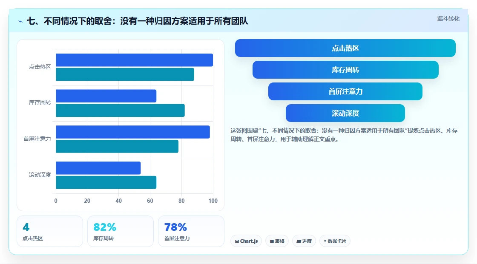Select the 点击热区 funnel stage

point(345,48)
